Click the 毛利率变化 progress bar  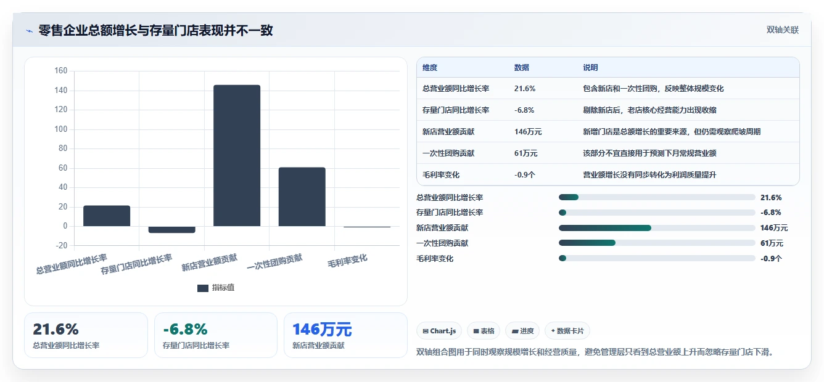tap(657, 258)
